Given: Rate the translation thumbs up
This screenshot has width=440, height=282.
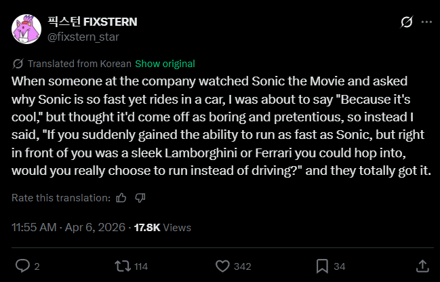Looking at the screenshot, I should (x=121, y=198).
